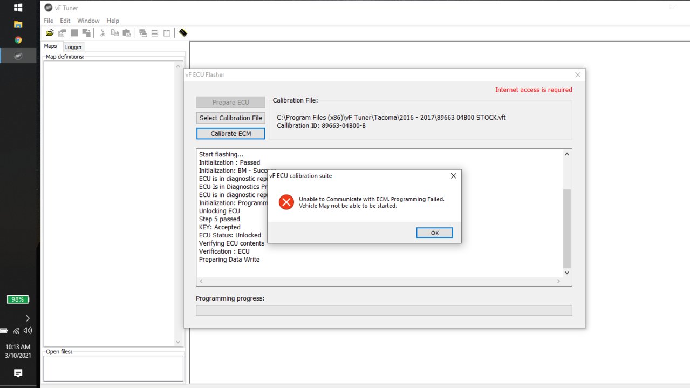
Task: Click the 98% battery indicator
Action: point(18,299)
